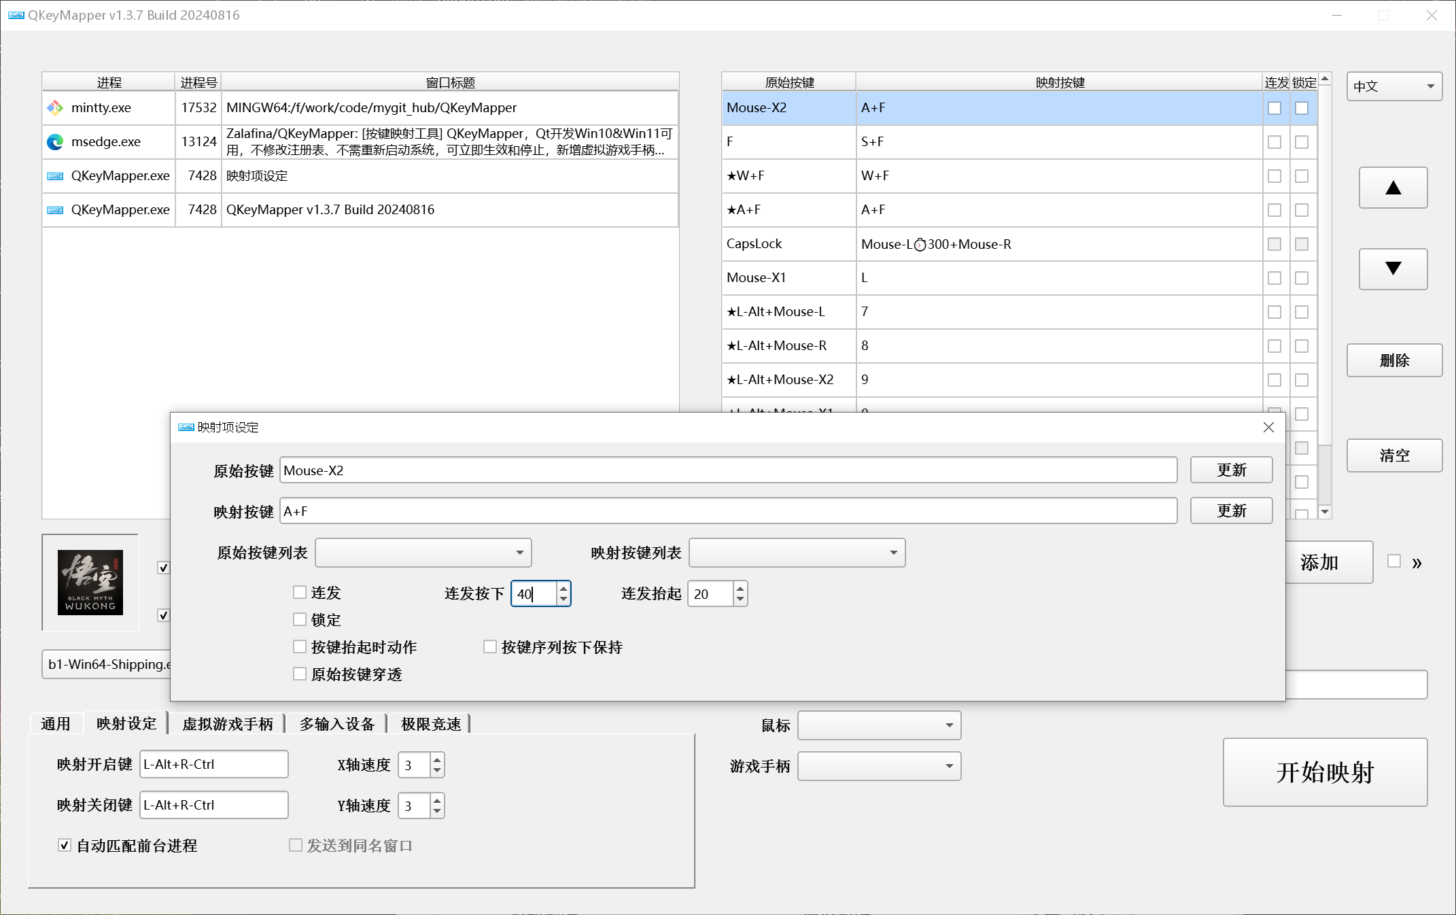
Task: Click the » expand arrows next to 添加
Action: tap(1417, 563)
